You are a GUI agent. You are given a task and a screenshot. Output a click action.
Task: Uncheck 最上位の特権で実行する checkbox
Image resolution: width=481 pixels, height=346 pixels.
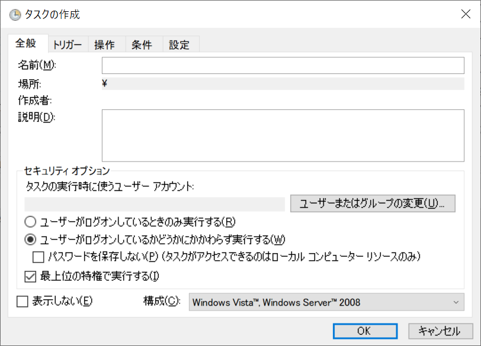coord(30,276)
